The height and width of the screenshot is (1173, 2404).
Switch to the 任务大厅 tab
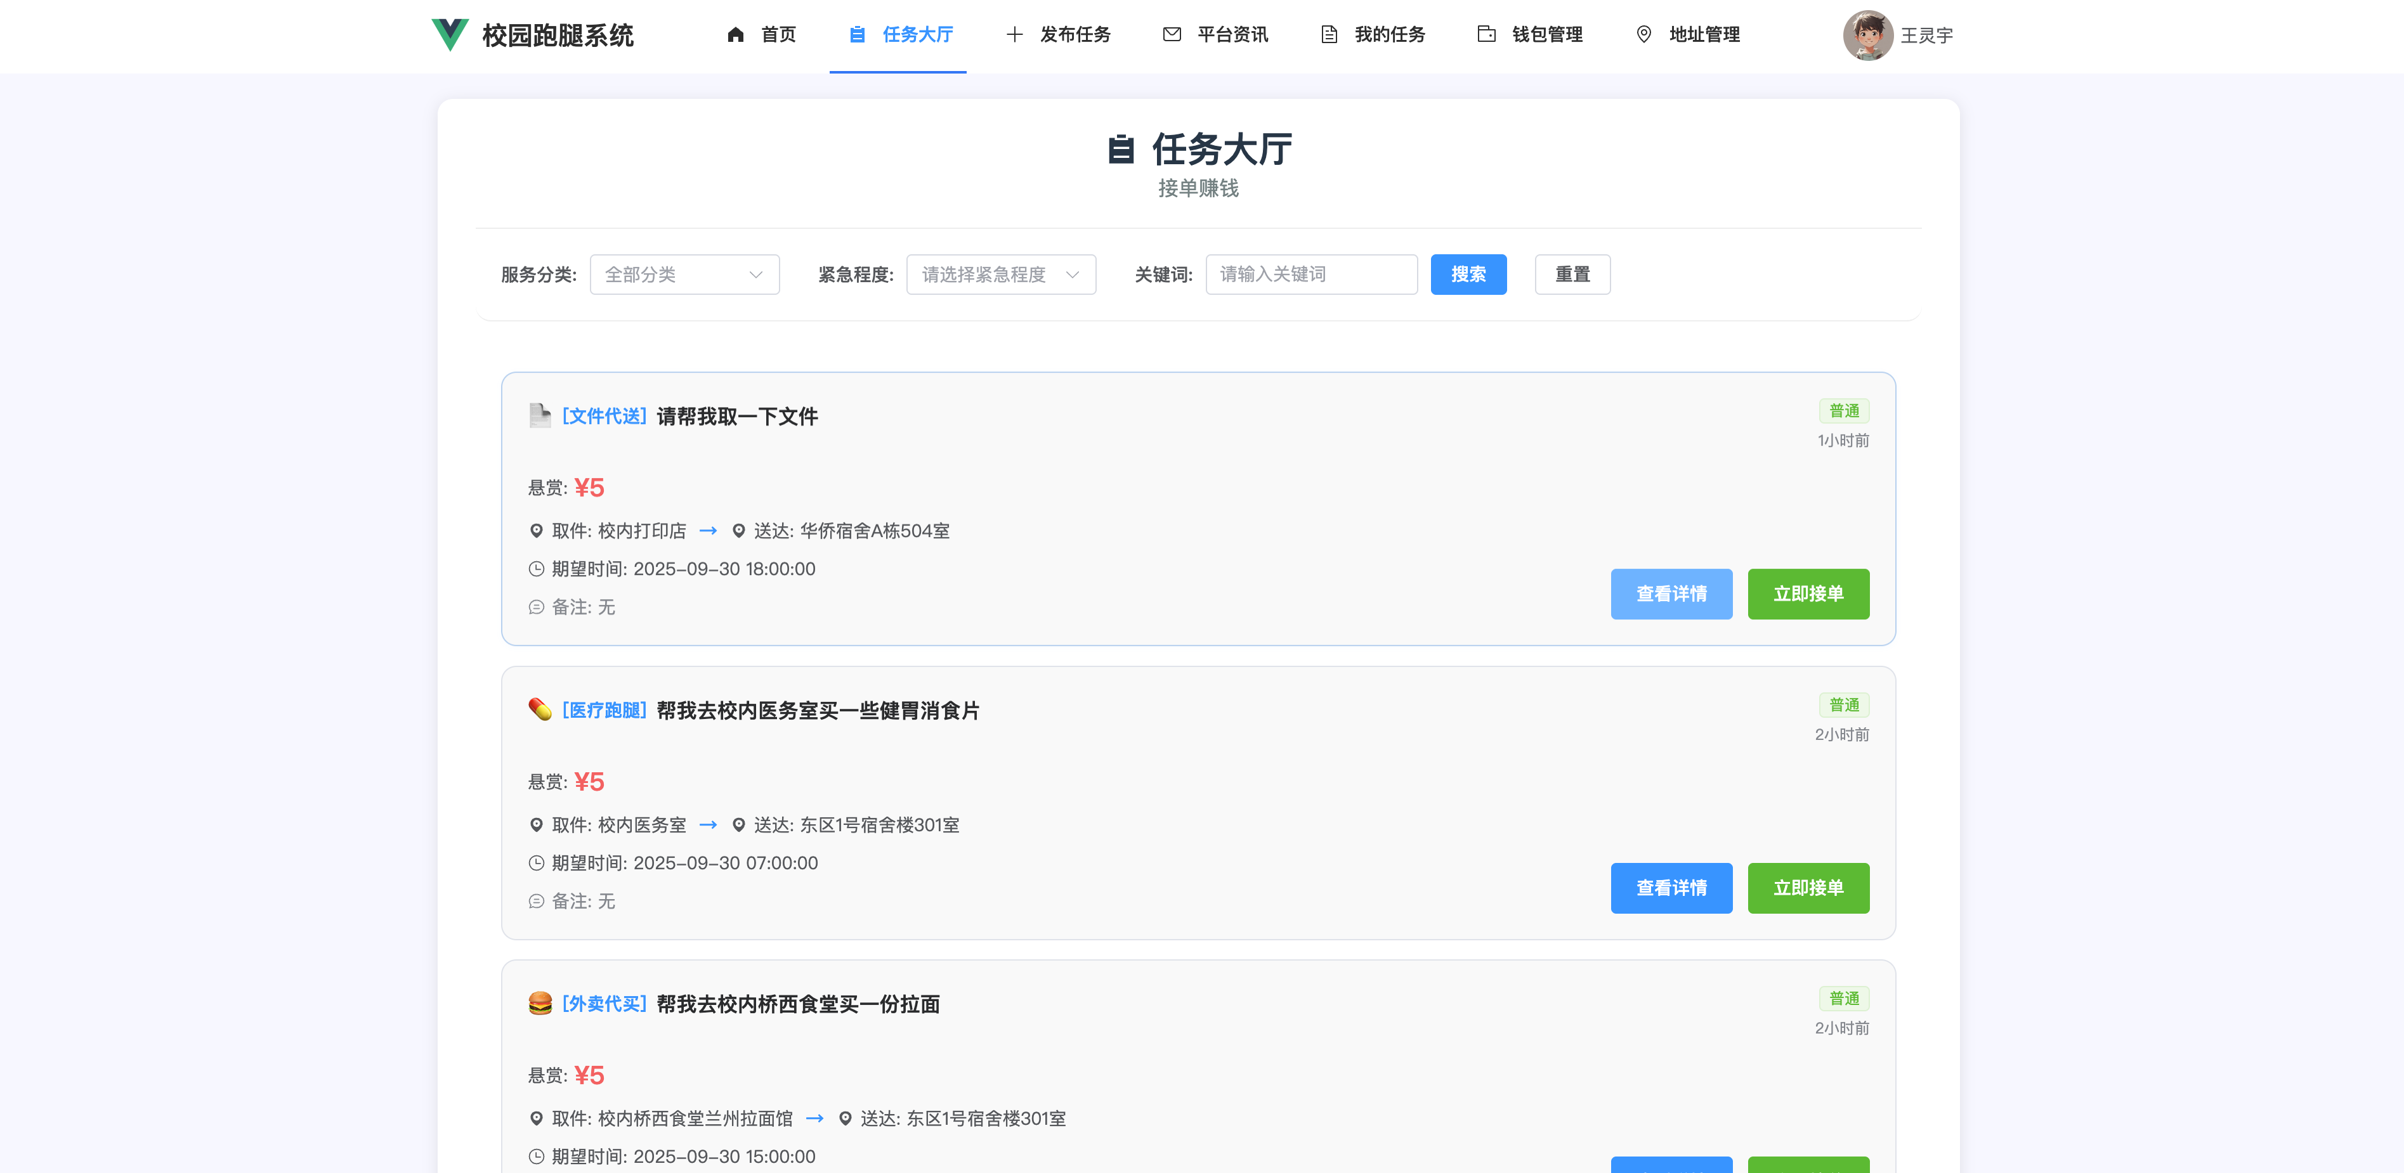point(899,34)
